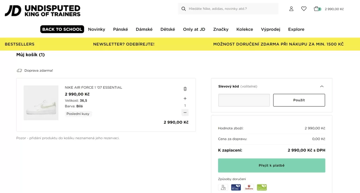Open the Only at JD menu item
Screen dimensions: 360x193
[x=194, y=30]
